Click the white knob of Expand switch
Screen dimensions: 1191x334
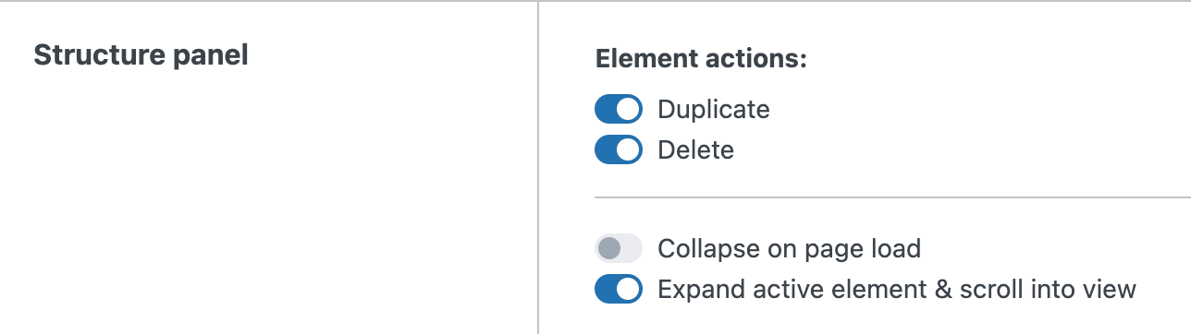pos(628,290)
